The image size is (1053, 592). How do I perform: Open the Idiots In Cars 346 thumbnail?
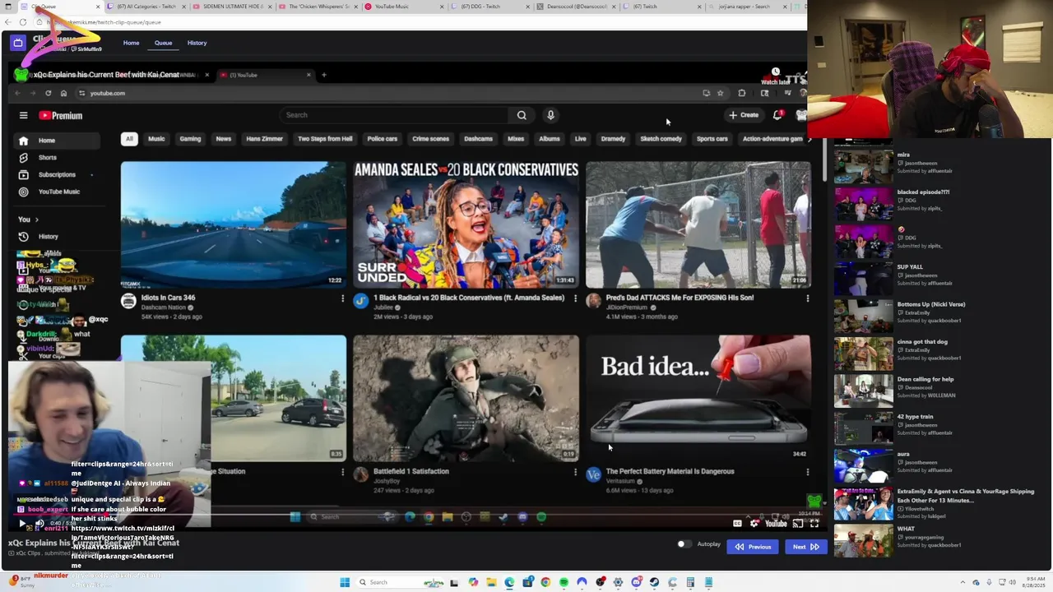pyautogui.click(x=234, y=224)
